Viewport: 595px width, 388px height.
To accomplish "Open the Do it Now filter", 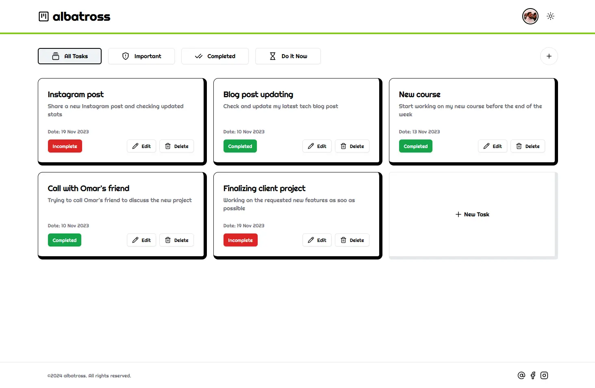I will 288,56.
